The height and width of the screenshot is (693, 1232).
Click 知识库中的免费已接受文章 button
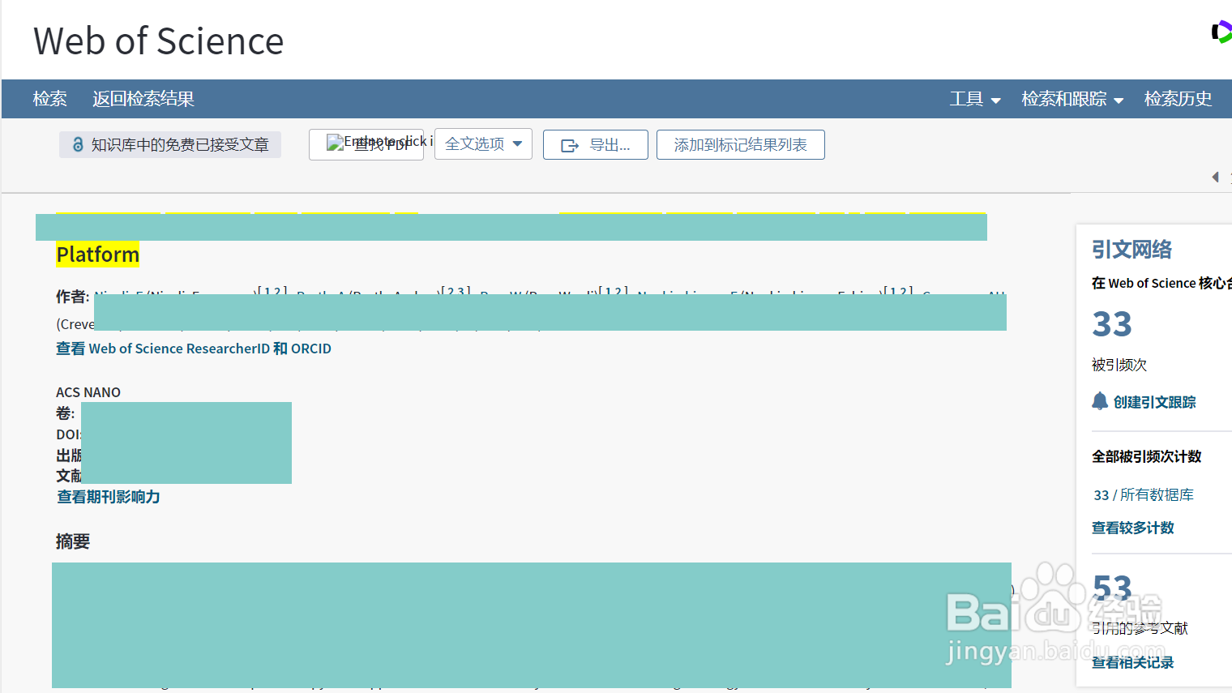coord(170,144)
